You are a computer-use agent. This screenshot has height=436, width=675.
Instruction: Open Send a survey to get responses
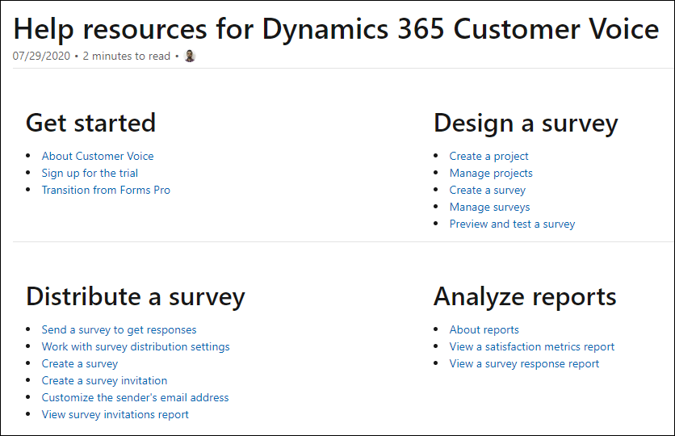click(119, 329)
